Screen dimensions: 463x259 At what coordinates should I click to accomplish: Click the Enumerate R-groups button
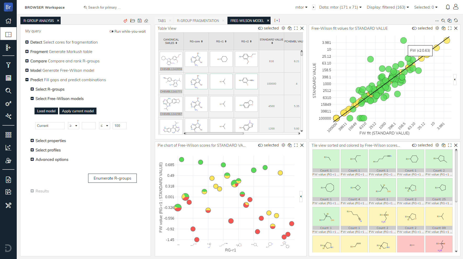(112, 178)
